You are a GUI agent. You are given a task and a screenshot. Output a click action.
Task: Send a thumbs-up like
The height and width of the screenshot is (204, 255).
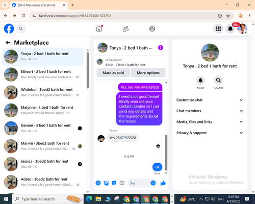point(163,183)
